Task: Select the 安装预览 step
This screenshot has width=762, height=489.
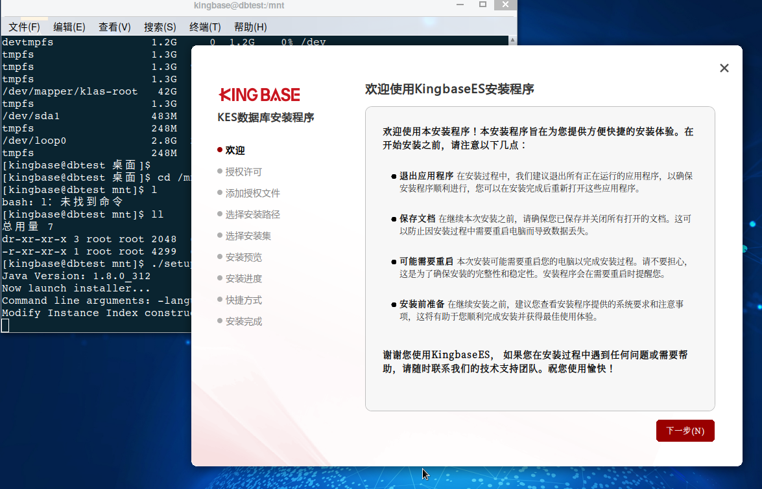Action: [x=239, y=257]
